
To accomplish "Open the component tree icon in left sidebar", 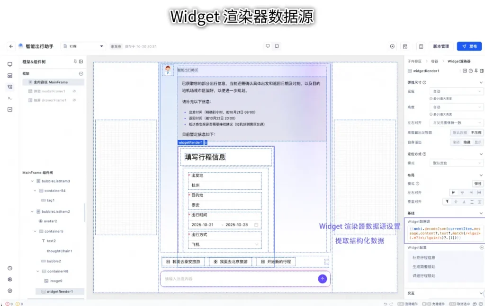I will [x=10, y=87].
